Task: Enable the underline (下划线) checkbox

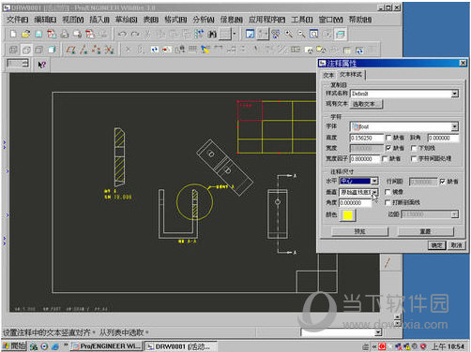Action: tap(414, 148)
